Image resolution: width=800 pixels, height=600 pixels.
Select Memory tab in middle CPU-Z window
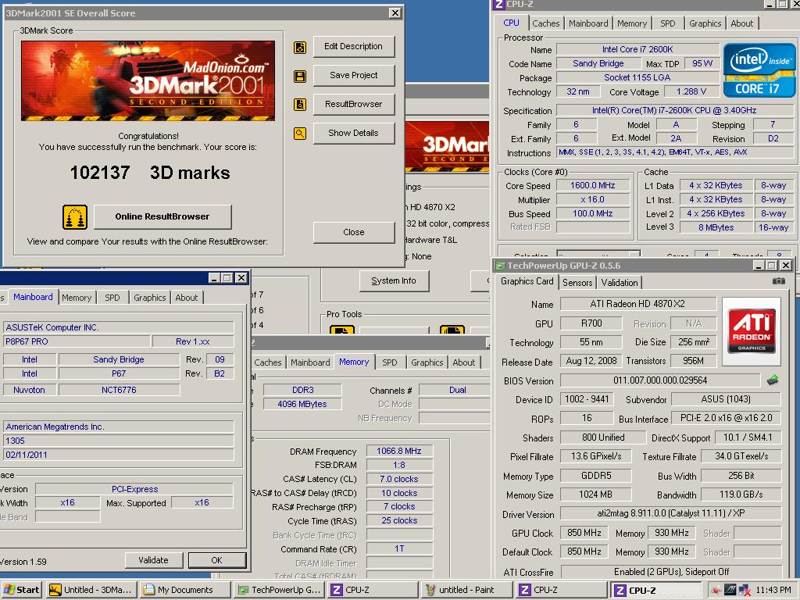click(x=354, y=362)
